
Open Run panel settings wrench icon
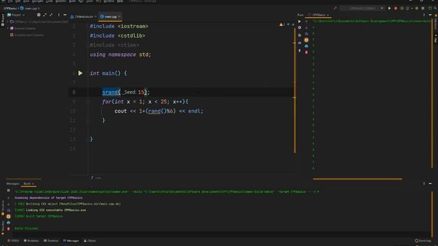pos(300,27)
